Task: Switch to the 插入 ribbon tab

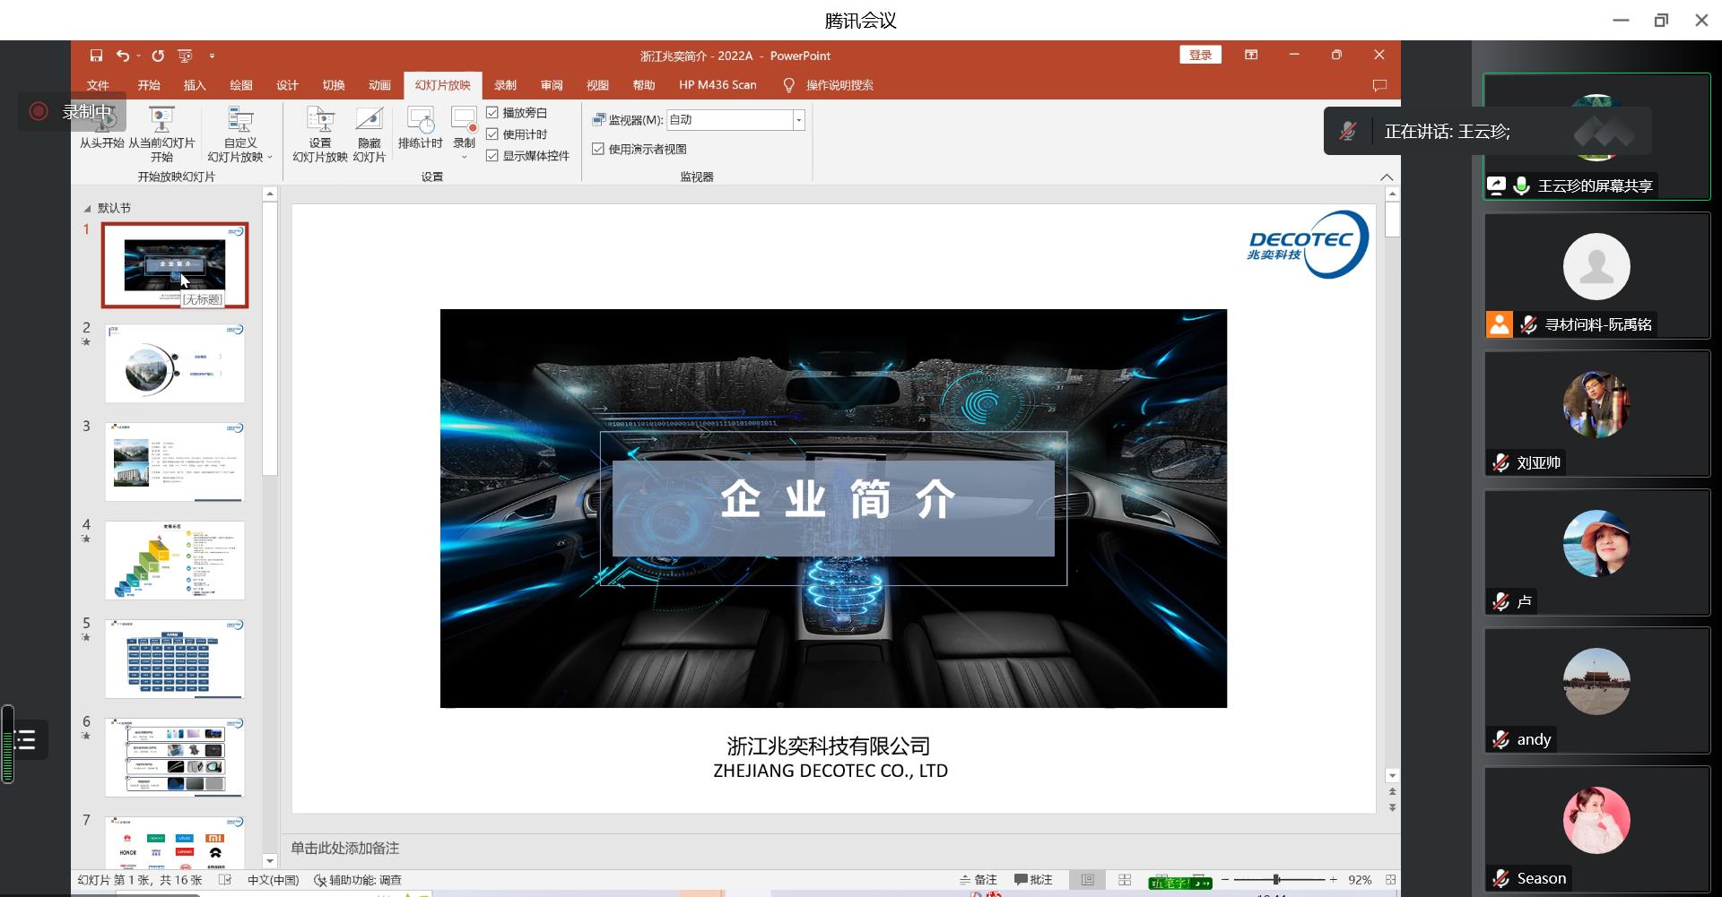Action: (195, 85)
